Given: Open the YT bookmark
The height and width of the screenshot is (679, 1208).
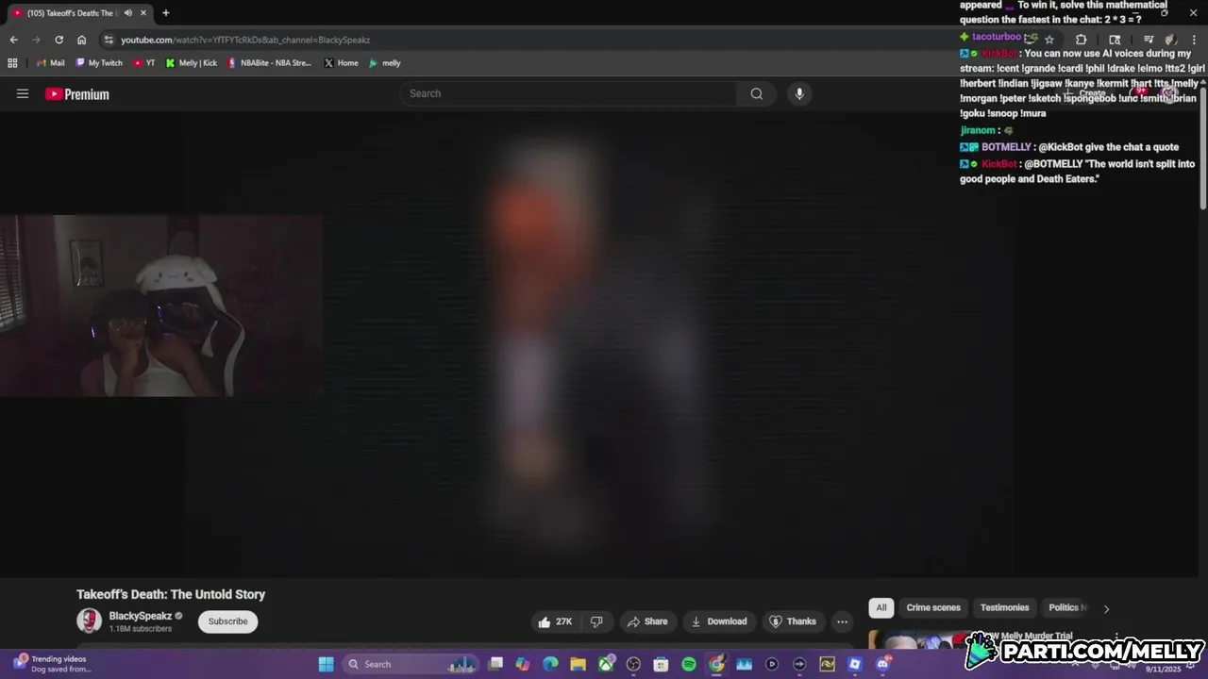Looking at the screenshot, I should coord(144,63).
